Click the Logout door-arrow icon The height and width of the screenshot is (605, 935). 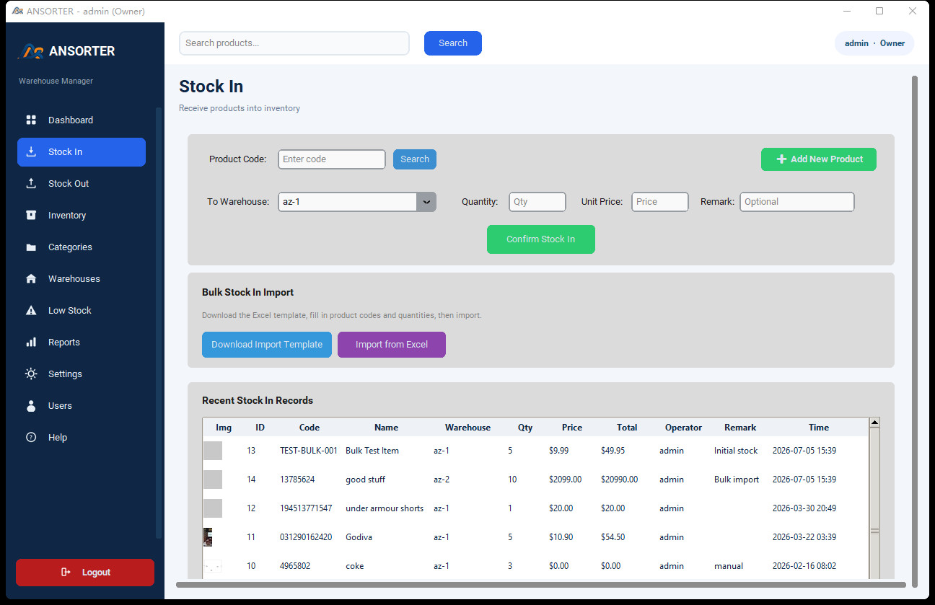[66, 572]
